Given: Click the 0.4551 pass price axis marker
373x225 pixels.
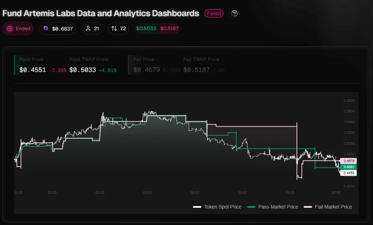Looking at the screenshot, I should click(x=349, y=167).
